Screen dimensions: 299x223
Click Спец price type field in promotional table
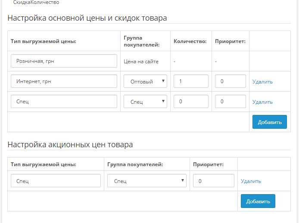pos(56,181)
